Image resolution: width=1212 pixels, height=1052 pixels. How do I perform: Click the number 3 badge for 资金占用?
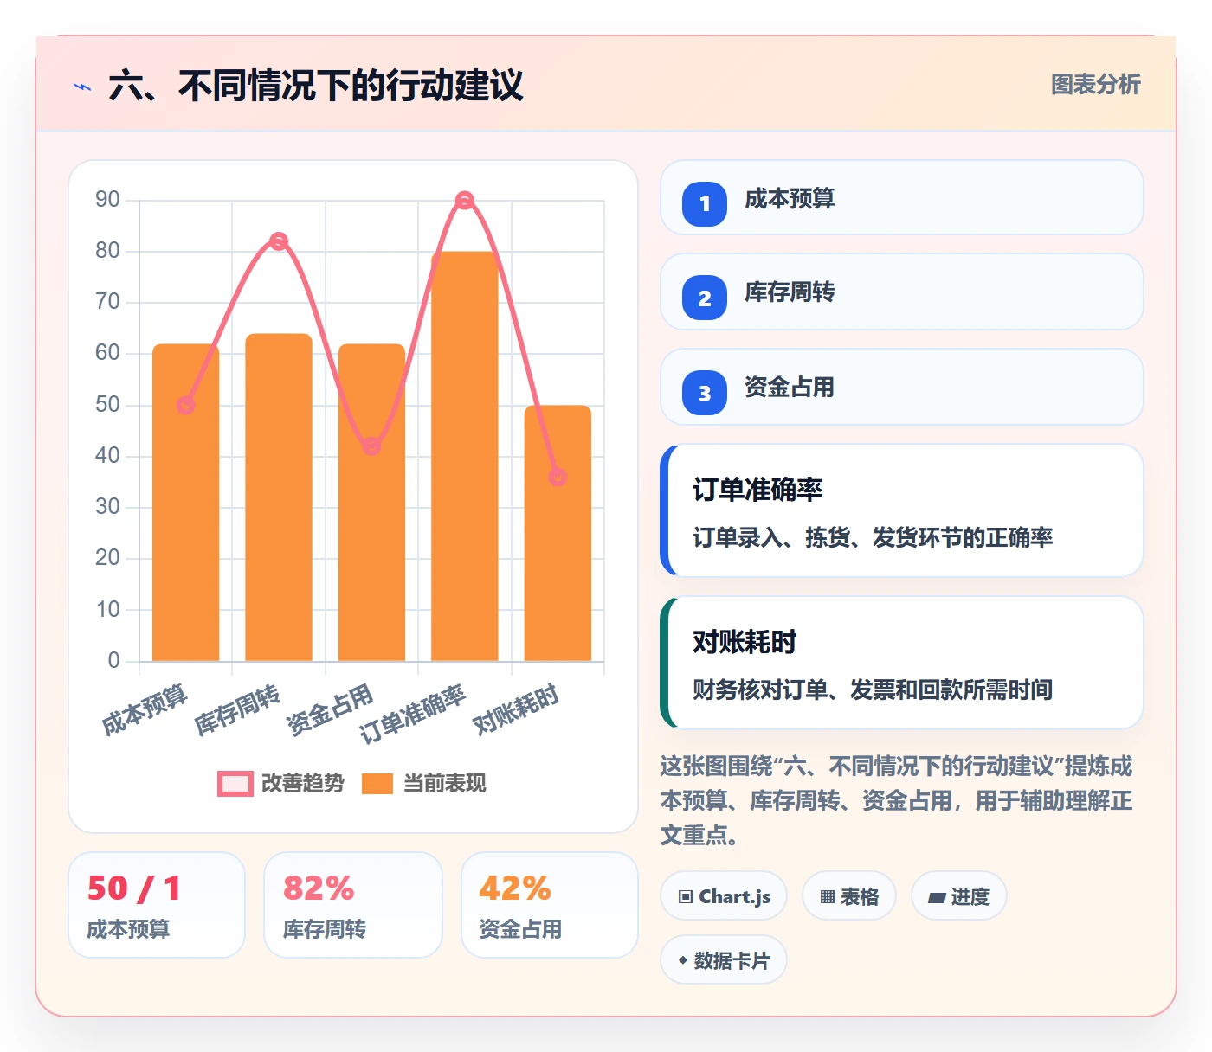coord(705,393)
